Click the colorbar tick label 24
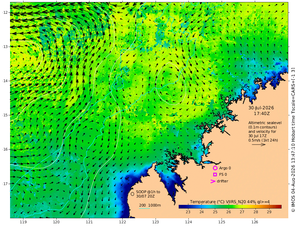This screenshot has width=295, height=228. coord(201,212)
